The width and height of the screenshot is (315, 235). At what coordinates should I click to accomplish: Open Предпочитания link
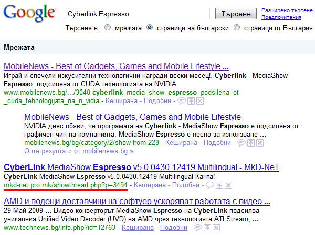(281, 17)
